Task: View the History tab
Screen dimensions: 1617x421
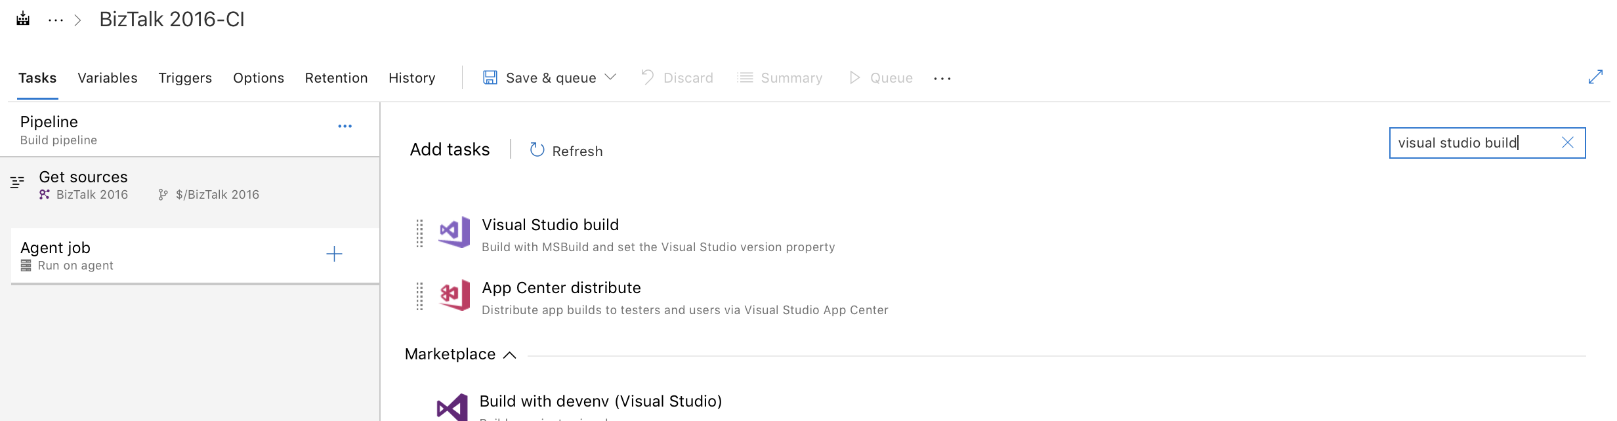Action: pyautogui.click(x=411, y=78)
